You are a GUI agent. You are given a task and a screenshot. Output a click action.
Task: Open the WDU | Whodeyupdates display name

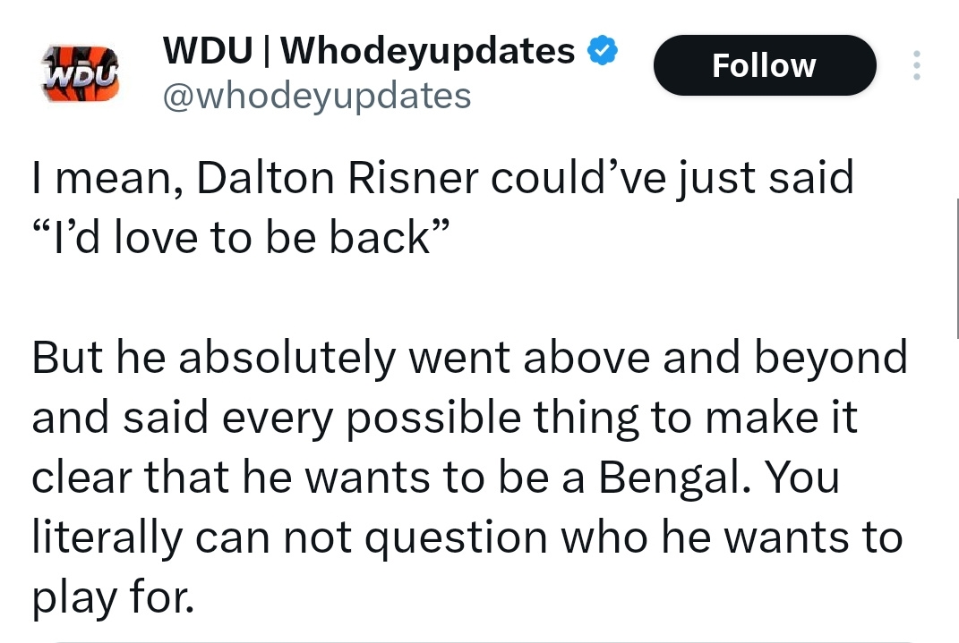click(369, 52)
